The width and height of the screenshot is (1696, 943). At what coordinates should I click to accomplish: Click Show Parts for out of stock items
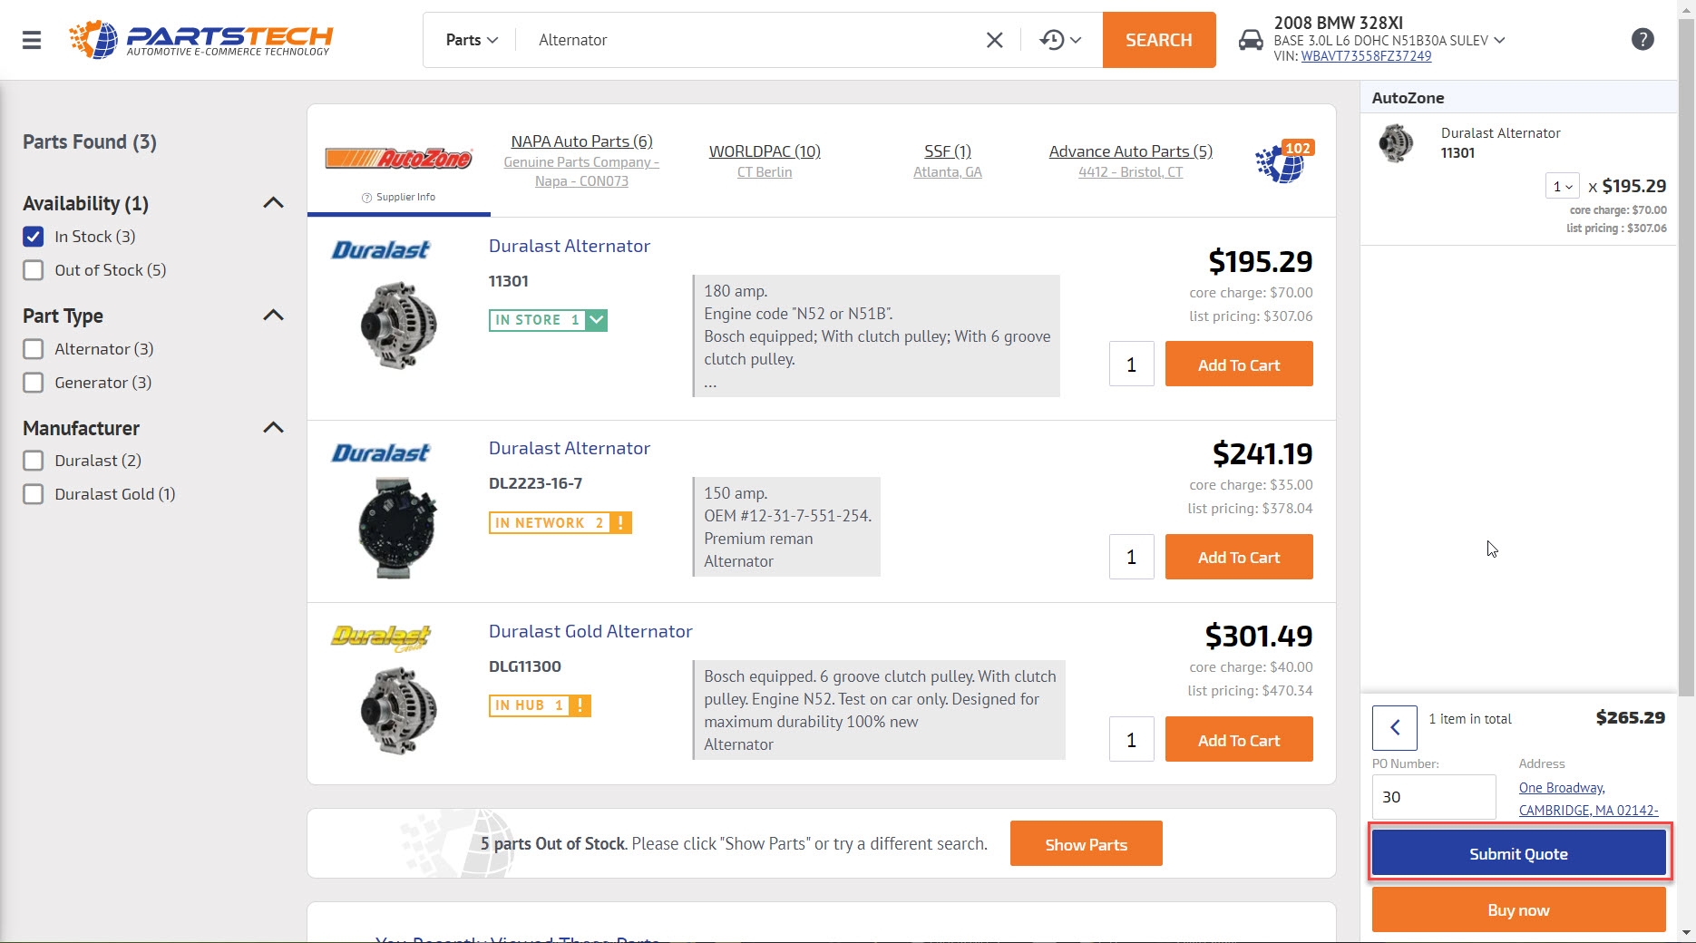(1086, 843)
